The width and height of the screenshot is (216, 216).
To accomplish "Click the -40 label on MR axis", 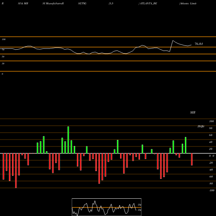I will click(x=211, y=170).
